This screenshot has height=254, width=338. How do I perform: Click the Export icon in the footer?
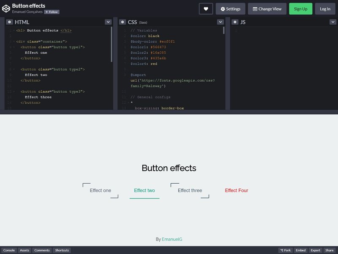pos(315,250)
